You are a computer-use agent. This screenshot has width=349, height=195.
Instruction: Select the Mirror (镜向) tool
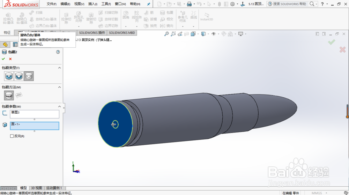coord(167,26)
